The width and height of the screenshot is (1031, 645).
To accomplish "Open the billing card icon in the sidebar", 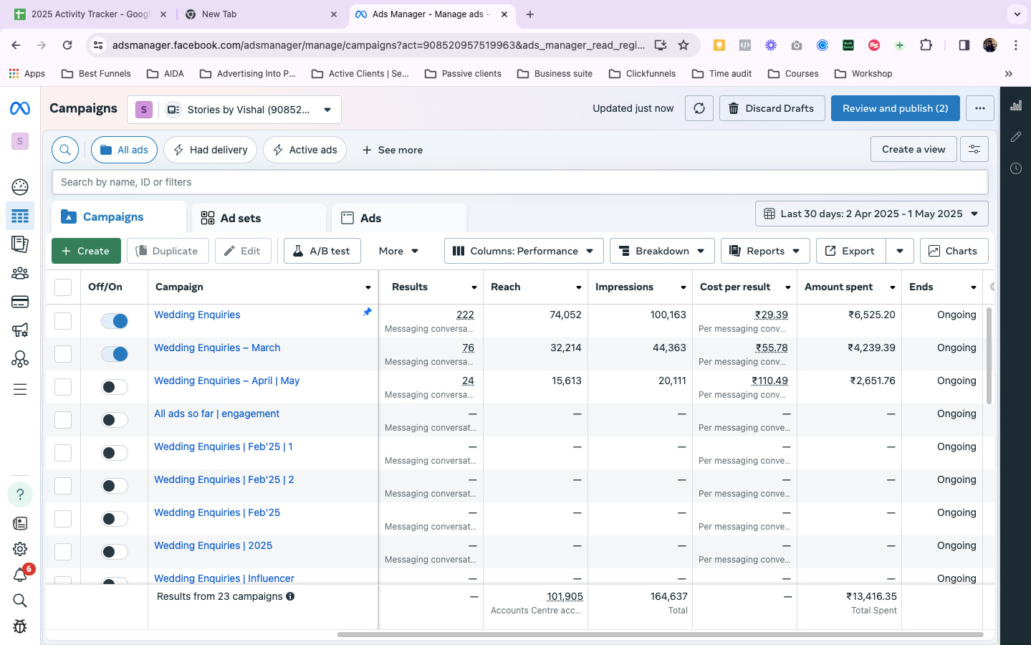I will point(20,302).
